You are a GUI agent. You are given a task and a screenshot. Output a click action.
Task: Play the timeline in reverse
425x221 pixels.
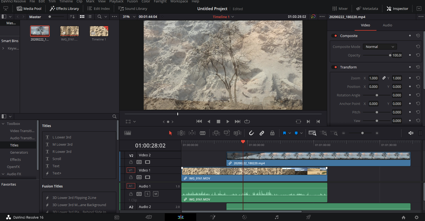(209, 121)
